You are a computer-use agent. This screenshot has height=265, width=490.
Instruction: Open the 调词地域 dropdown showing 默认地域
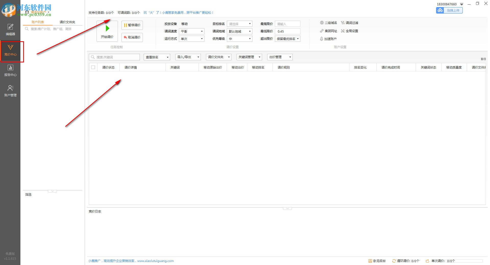click(240, 31)
